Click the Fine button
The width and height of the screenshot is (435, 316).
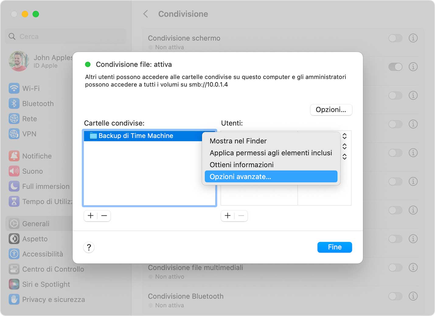click(334, 247)
